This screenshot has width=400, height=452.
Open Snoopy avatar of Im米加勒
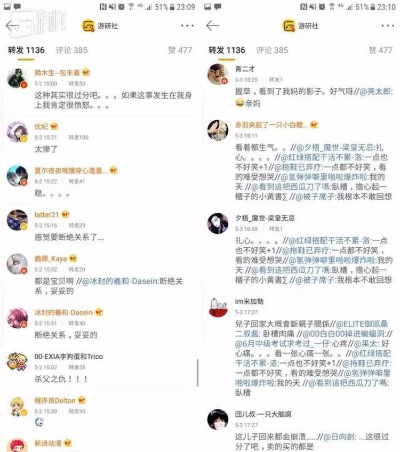click(218, 308)
